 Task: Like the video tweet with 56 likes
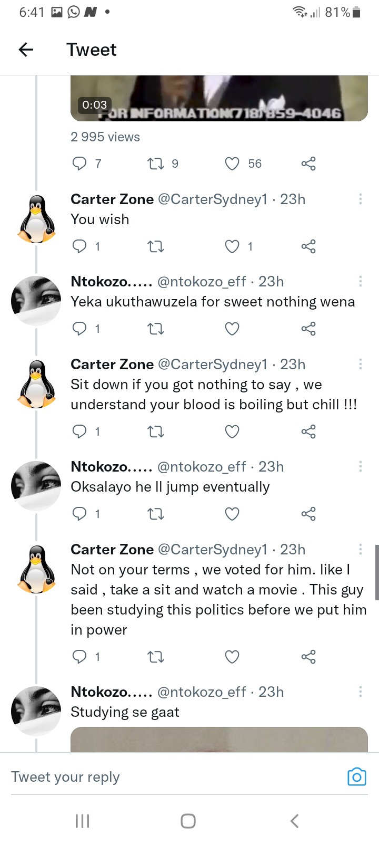pos(232,164)
